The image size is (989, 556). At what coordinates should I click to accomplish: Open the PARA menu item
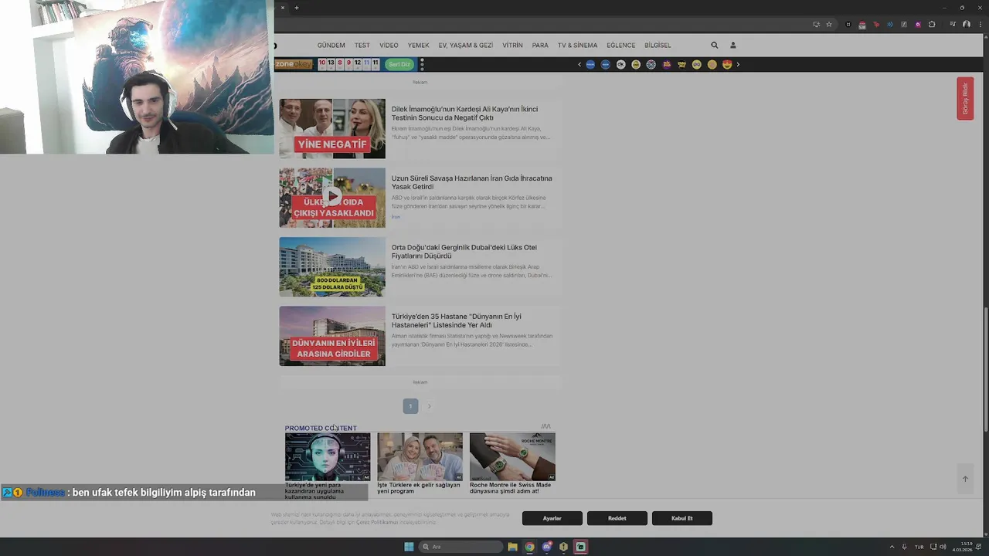pyautogui.click(x=540, y=46)
